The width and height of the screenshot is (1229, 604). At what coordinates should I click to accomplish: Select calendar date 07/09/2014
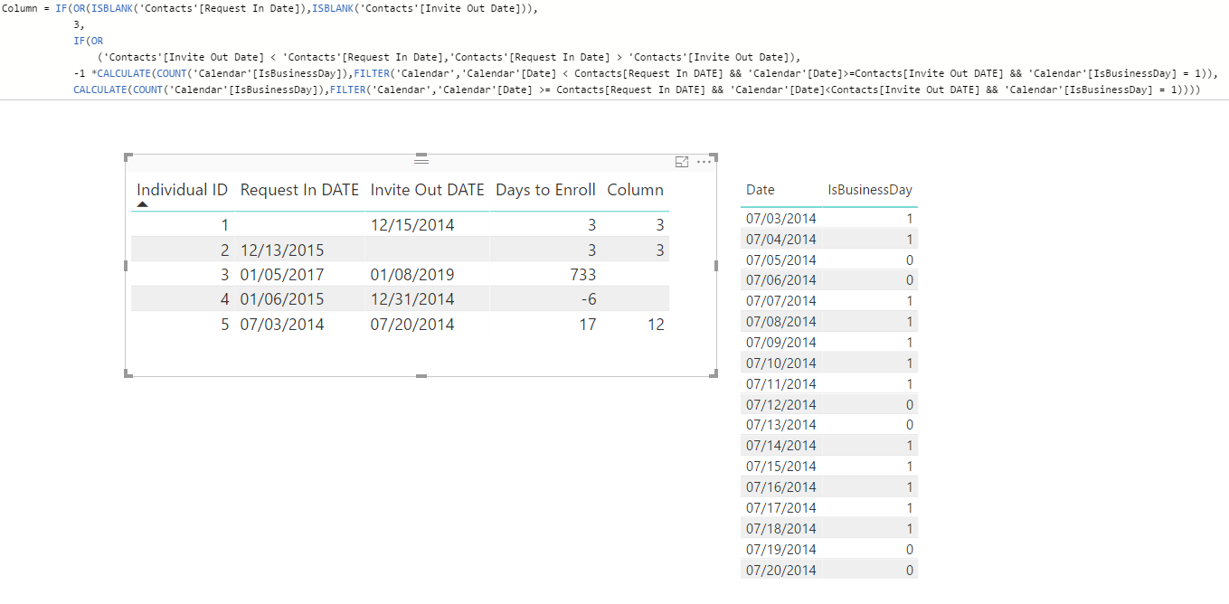click(780, 342)
